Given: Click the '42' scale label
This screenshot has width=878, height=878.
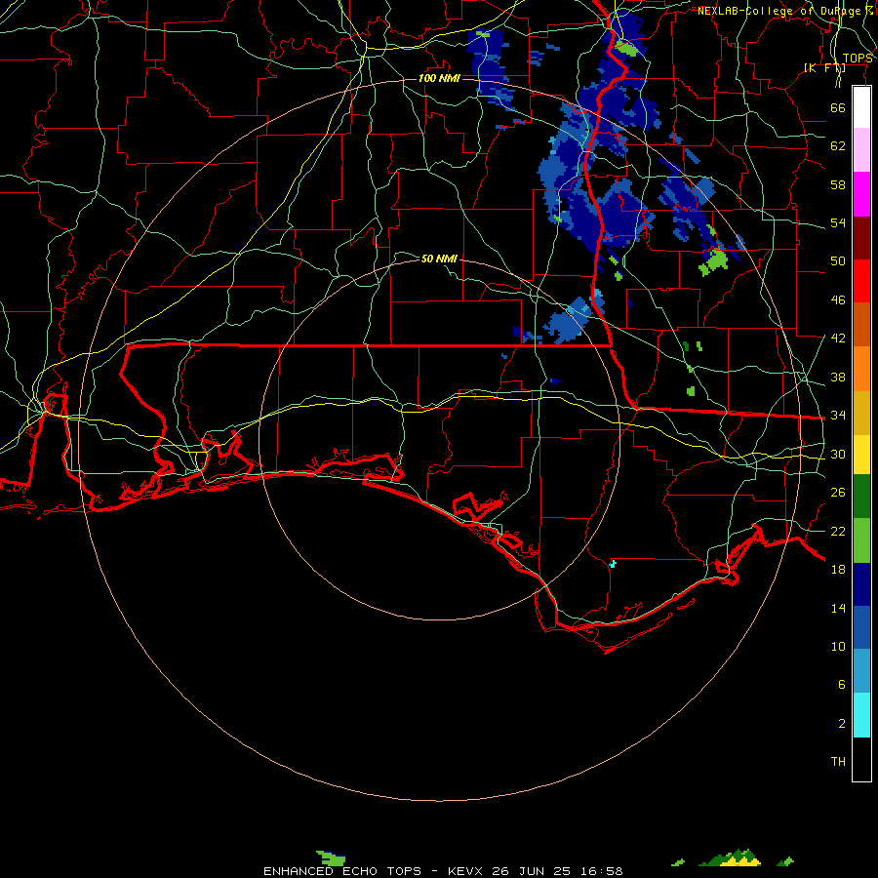Looking at the screenshot, I should click(838, 339).
